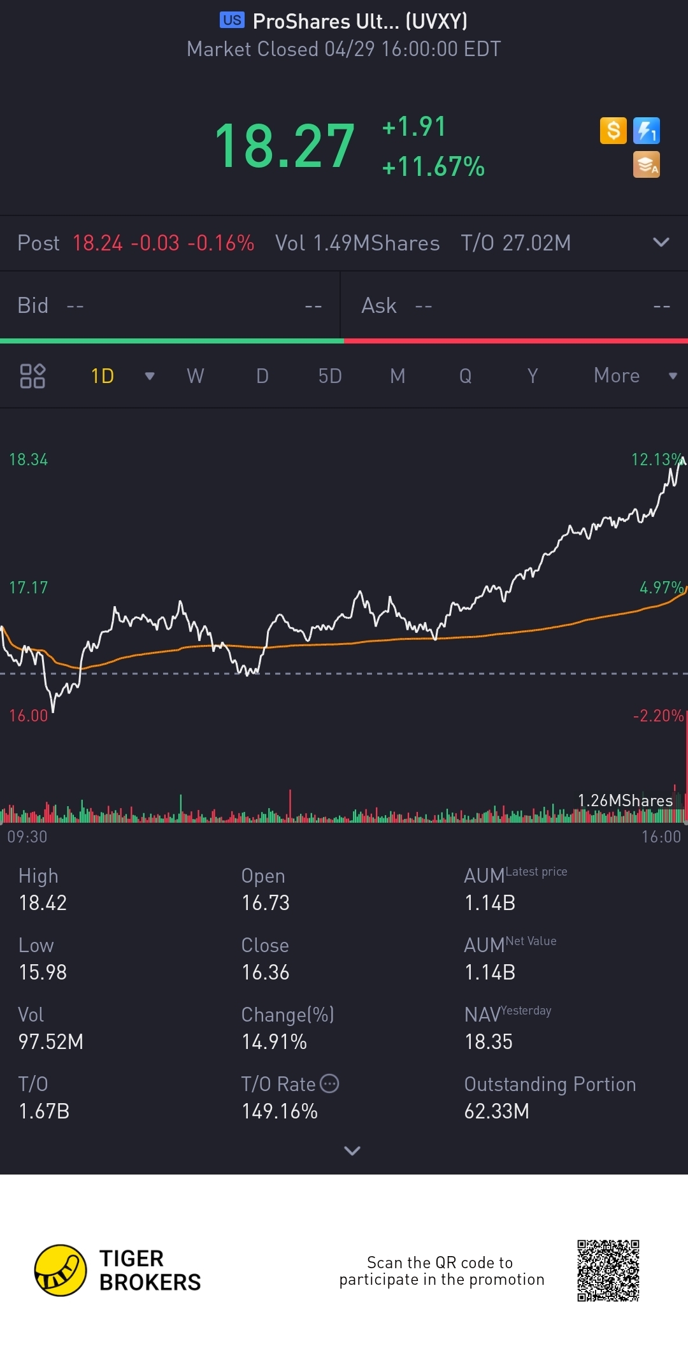Tap the AUM Latest price 1.14B stat
Image resolution: width=688 pixels, height=1367 pixels.
pos(516,890)
